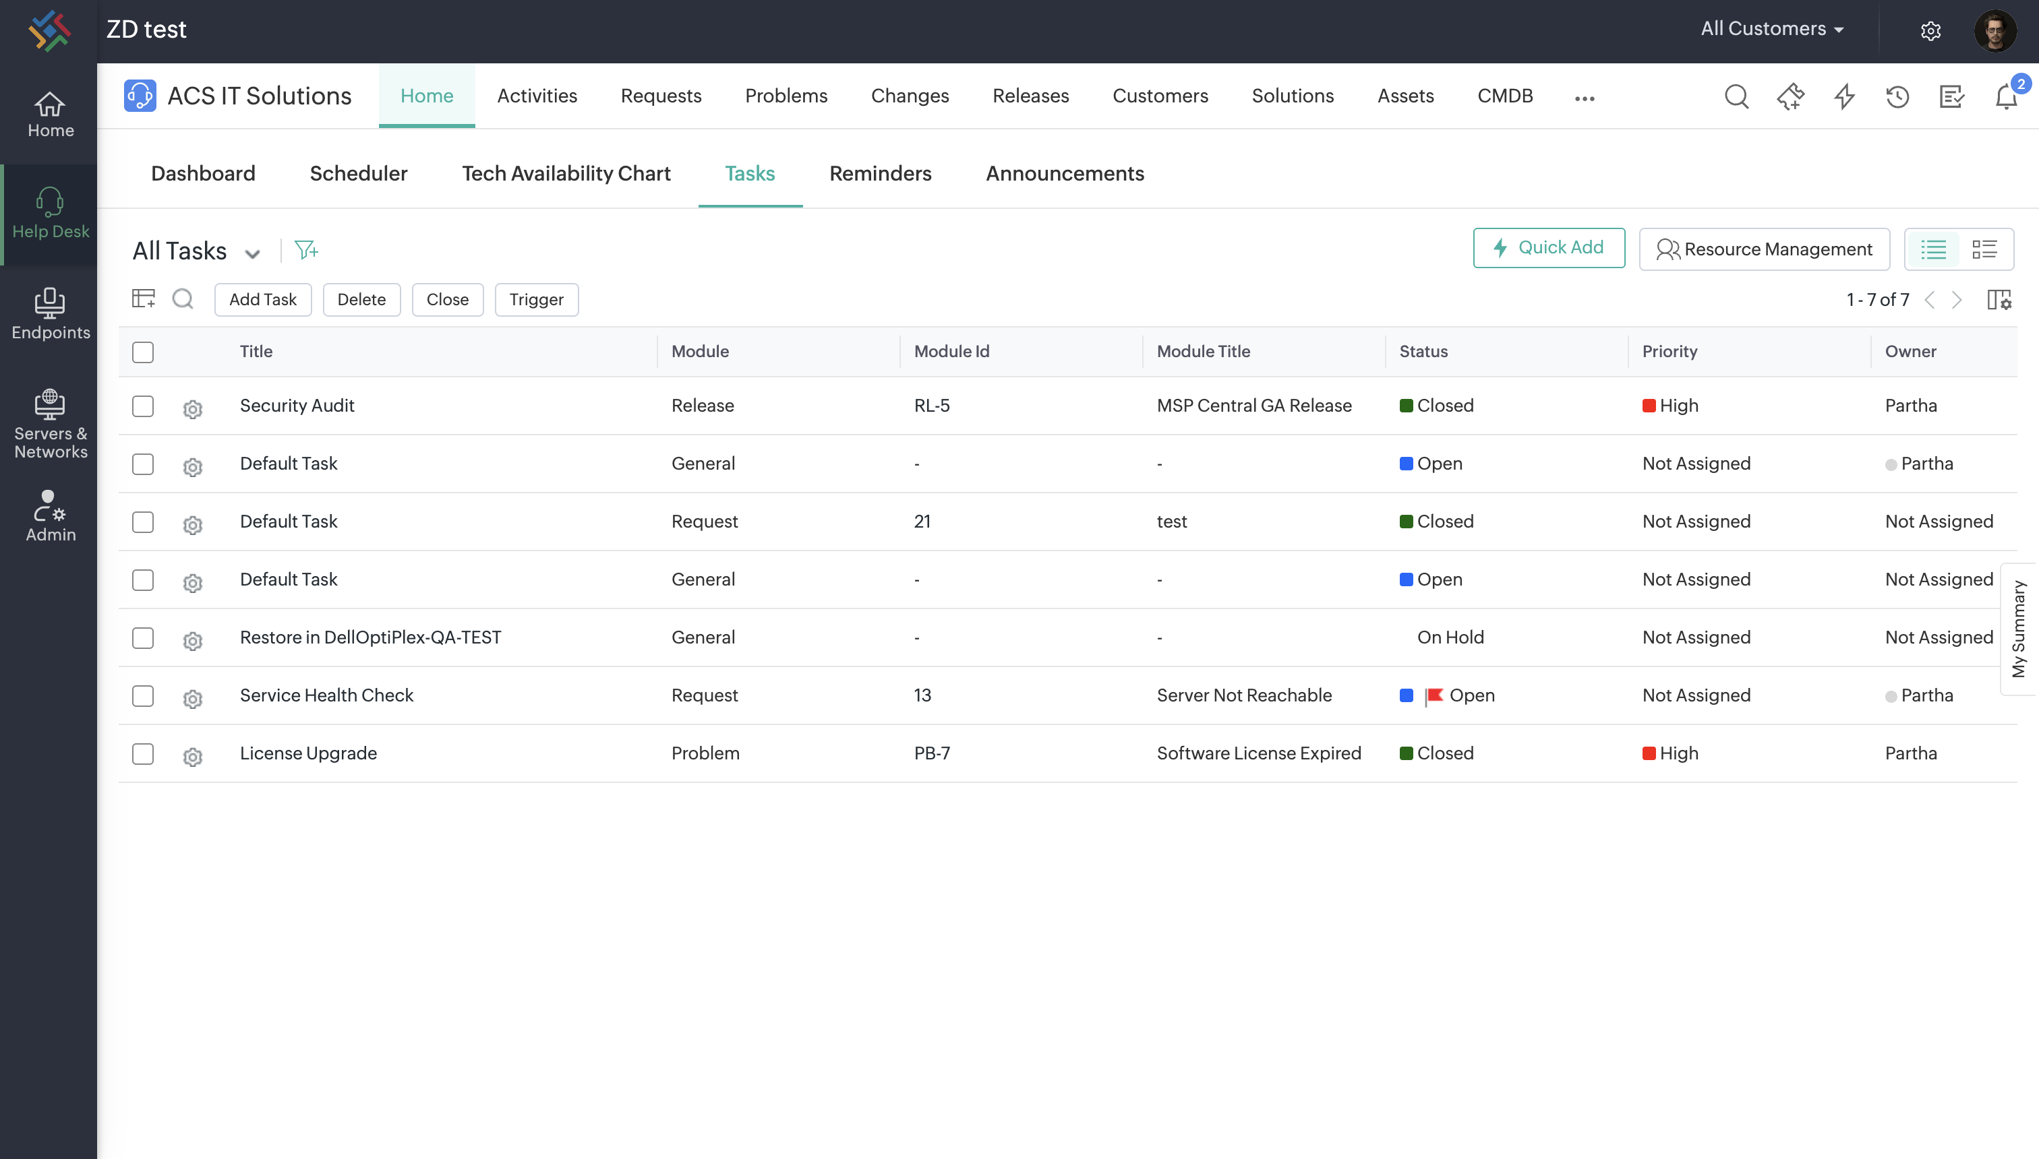Expand the All Tasks view dropdown
Viewport: 2039px width, 1159px height.
[252, 253]
